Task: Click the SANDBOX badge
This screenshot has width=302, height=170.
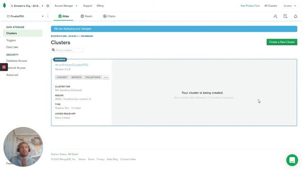Action: (x=60, y=59)
